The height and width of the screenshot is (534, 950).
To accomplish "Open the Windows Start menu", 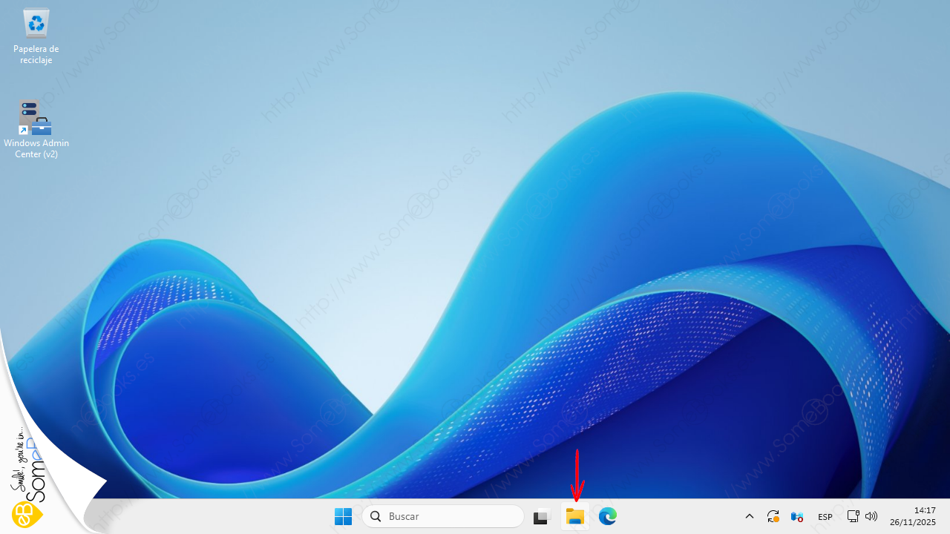I will [x=343, y=516].
